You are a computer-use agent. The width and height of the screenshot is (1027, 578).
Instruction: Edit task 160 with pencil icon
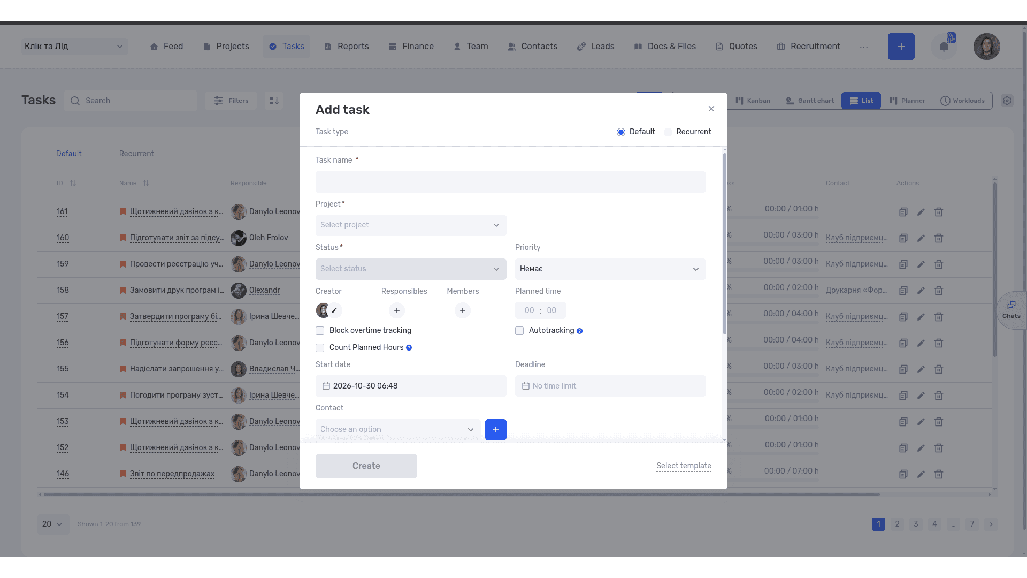pyautogui.click(x=921, y=238)
